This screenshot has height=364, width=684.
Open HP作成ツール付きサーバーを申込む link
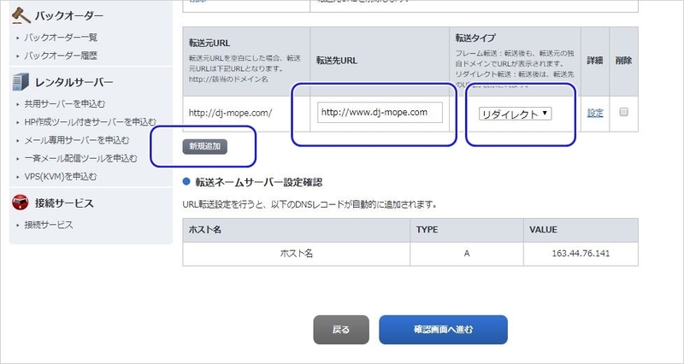point(90,121)
